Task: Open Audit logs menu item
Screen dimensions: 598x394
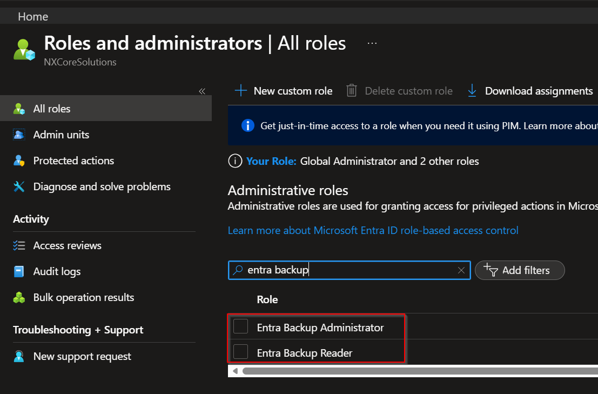Action: [x=57, y=271]
